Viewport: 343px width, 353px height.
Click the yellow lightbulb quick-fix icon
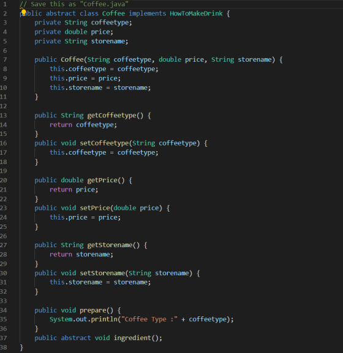click(x=24, y=12)
